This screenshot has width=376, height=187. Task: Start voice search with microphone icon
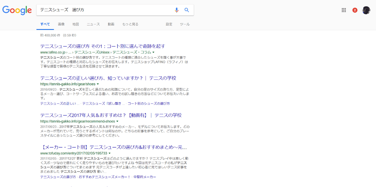[177, 10]
